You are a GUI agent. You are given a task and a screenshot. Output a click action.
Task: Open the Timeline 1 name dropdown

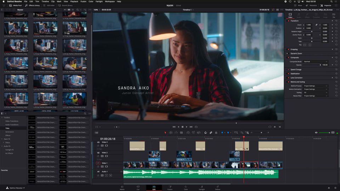[x=188, y=10]
